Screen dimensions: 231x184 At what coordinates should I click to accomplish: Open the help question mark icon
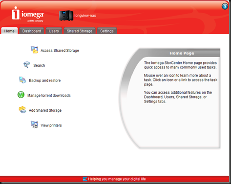225,6
